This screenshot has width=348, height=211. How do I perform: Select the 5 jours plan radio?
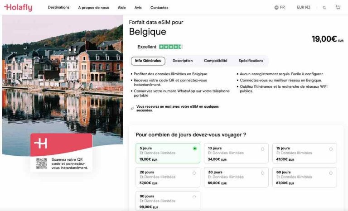click(x=195, y=148)
